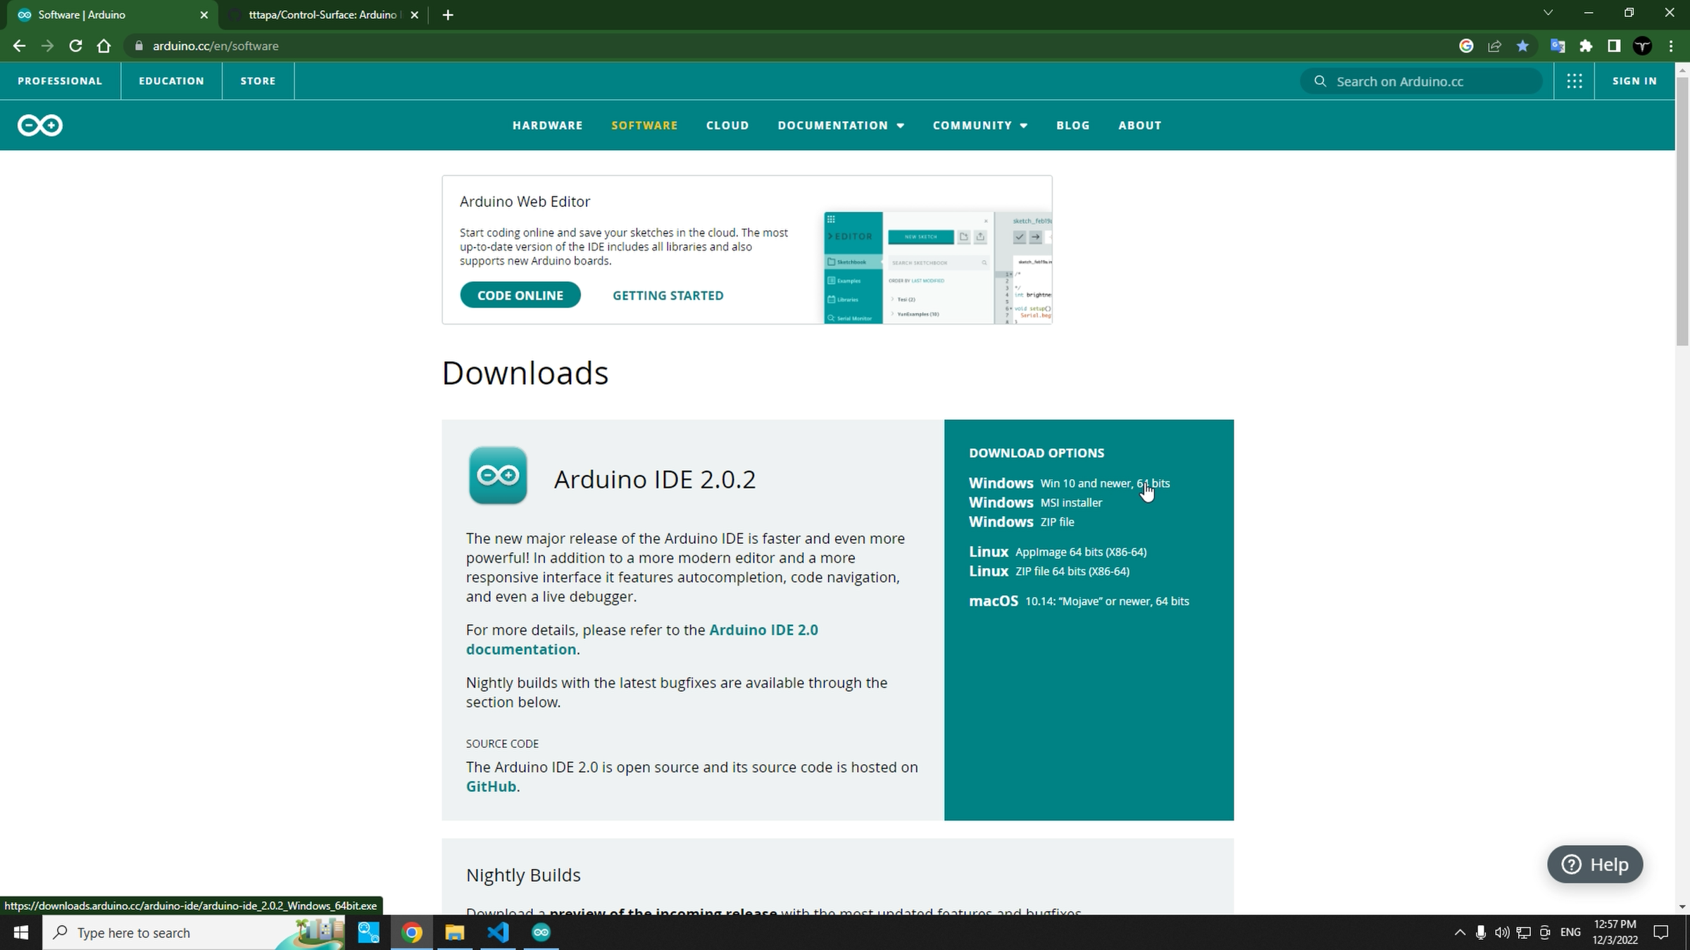Click the Search on Arduino.cc field
Image resolution: width=1690 pixels, height=950 pixels.
[1429, 81]
